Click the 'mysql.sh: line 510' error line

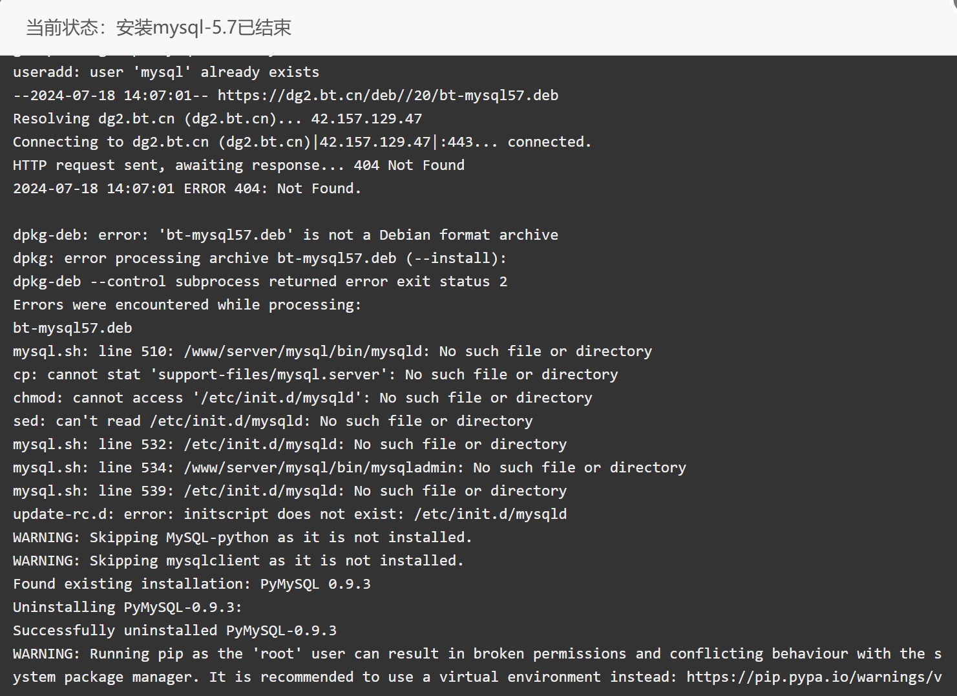pyautogui.click(x=332, y=352)
